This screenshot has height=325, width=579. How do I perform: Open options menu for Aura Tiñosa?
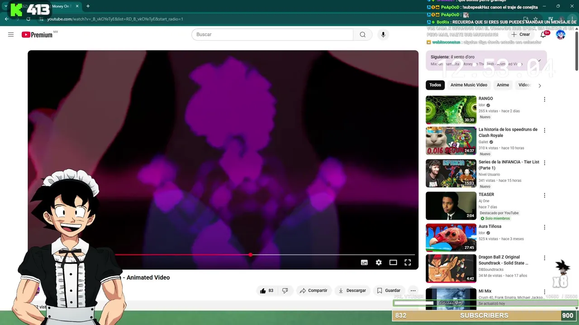545,227
